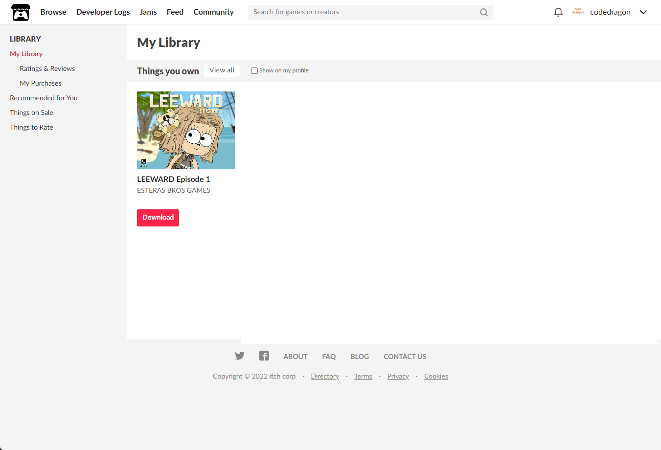Click the View all button
The image size is (661, 450).
[x=222, y=70]
